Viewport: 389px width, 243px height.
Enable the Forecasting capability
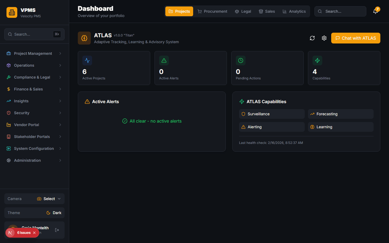(341, 114)
